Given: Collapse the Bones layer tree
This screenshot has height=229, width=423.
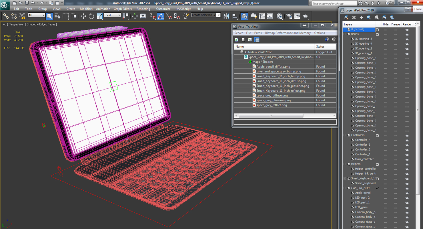Looking at the screenshot, I should [x=345, y=34].
